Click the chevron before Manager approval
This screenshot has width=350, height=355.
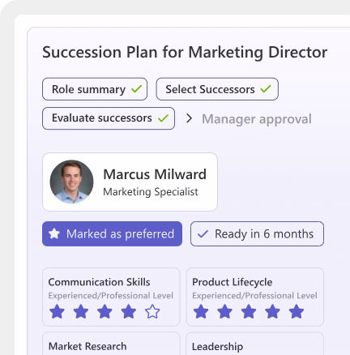190,118
